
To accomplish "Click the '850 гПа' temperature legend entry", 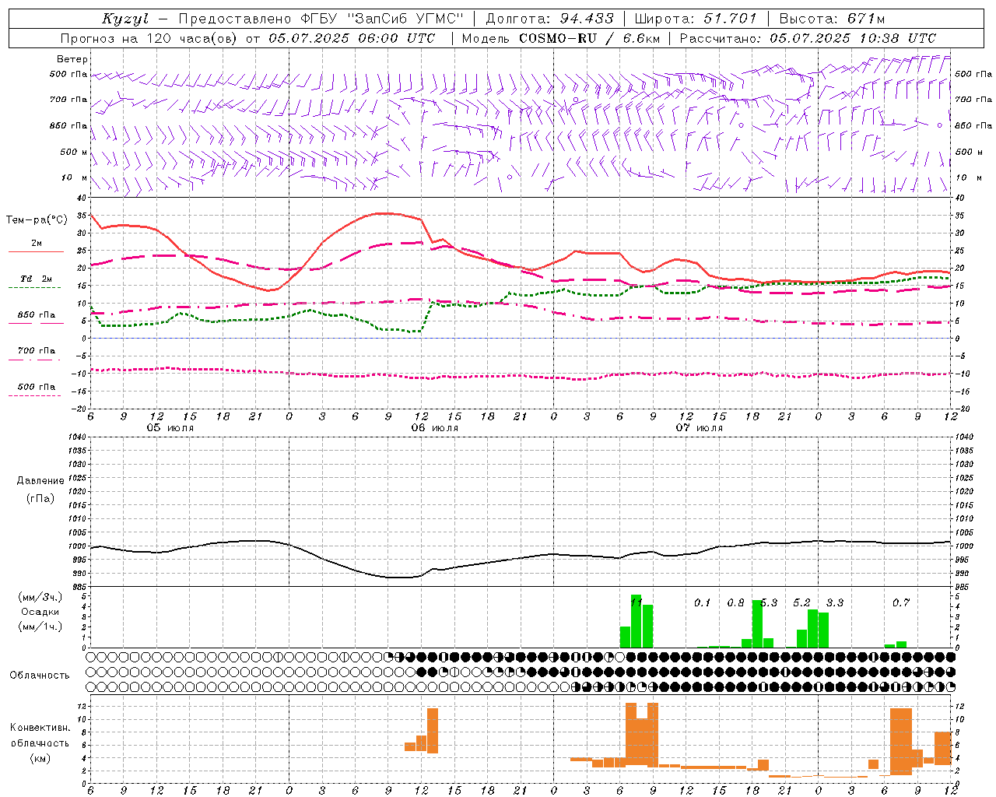I will [36, 315].
